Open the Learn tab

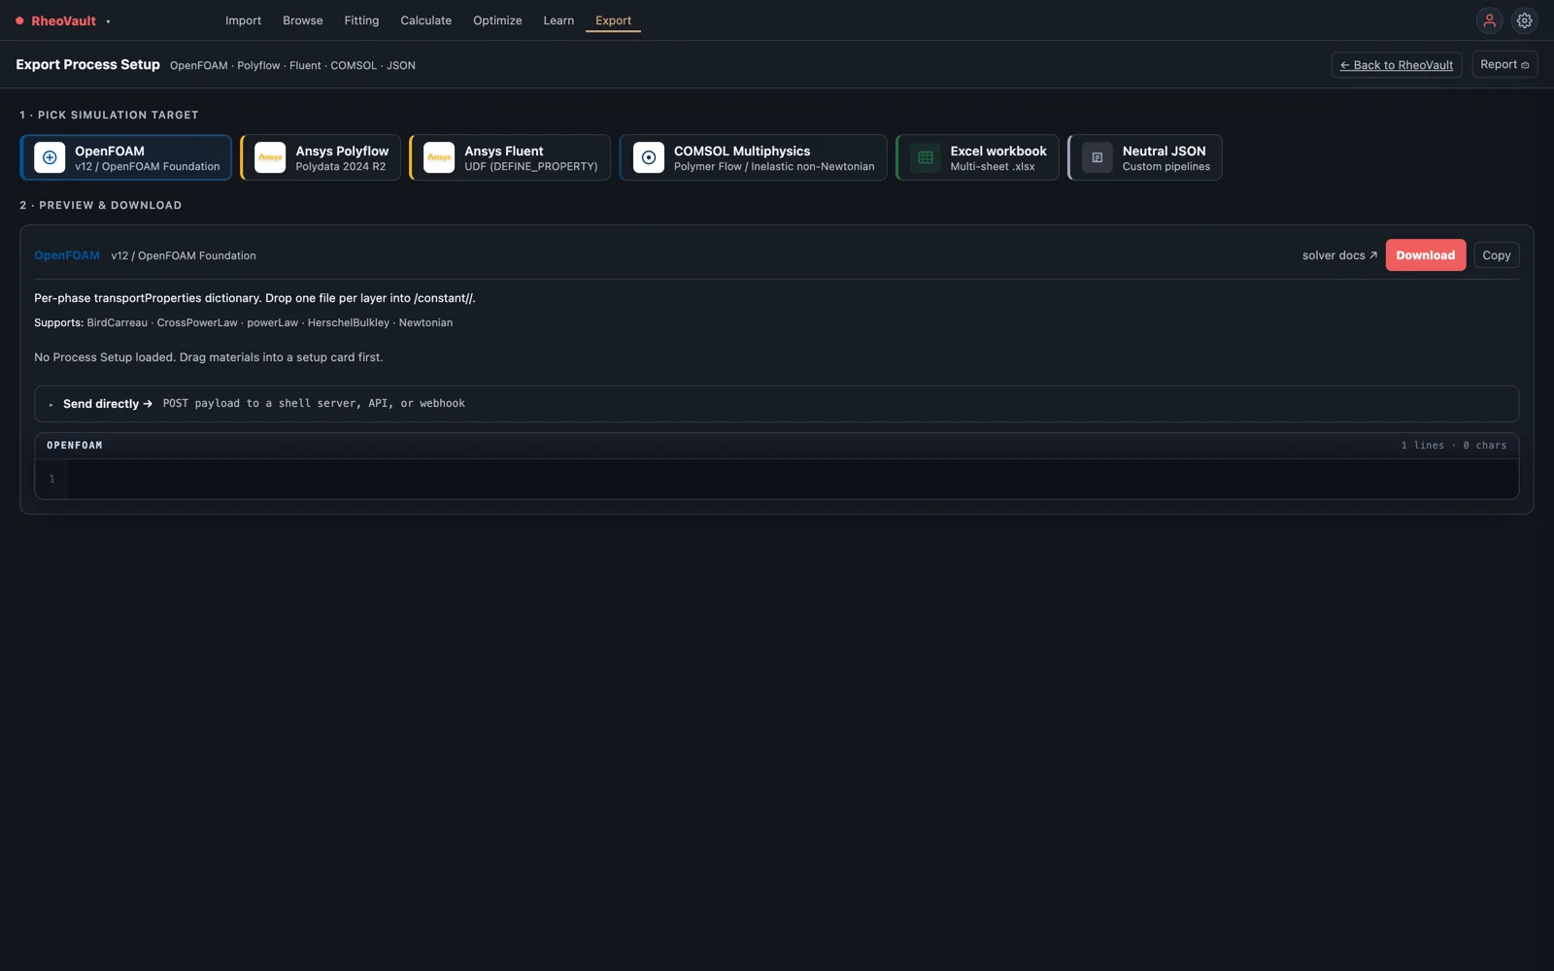coord(558,20)
